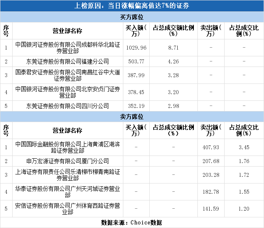Click 营业部名称 header in seller table
264x228 pixels.
pyautogui.click(x=67, y=131)
